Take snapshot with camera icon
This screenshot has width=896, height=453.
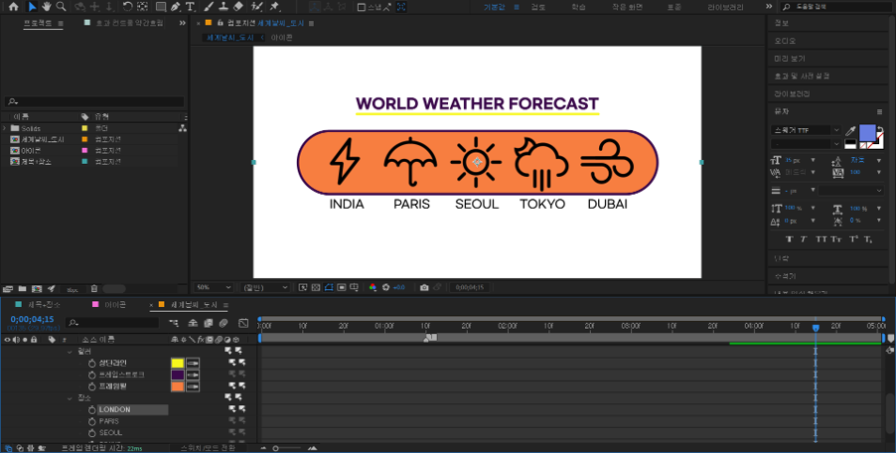coord(424,287)
